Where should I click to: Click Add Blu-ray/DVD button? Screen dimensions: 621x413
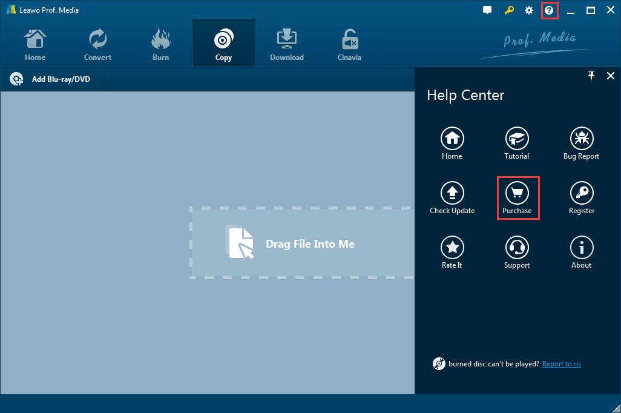[x=53, y=79]
